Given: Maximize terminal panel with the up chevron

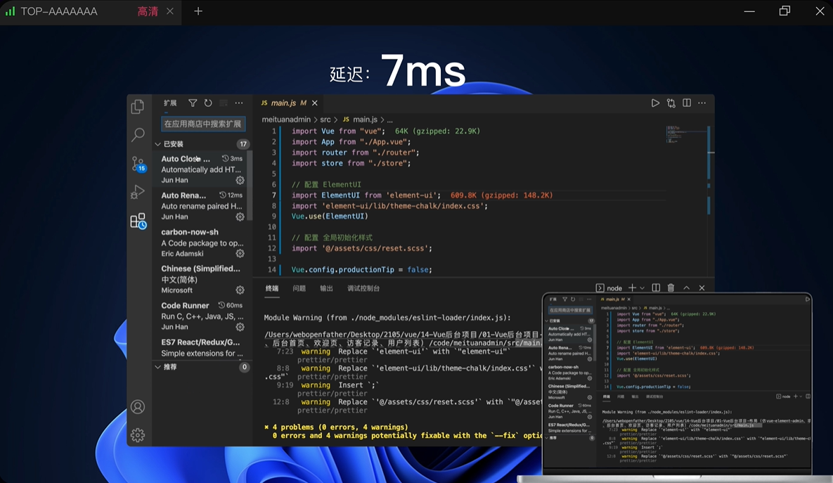Looking at the screenshot, I should 687,288.
